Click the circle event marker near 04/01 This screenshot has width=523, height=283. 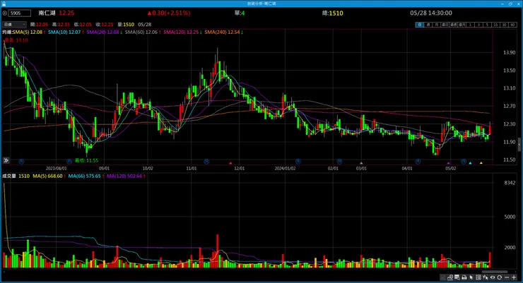coord(418,162)
